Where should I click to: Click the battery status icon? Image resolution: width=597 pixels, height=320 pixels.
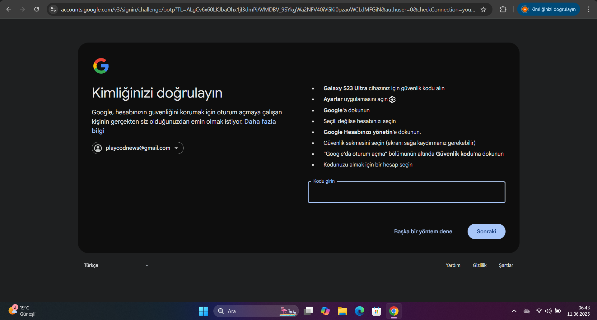pos(558,311)
